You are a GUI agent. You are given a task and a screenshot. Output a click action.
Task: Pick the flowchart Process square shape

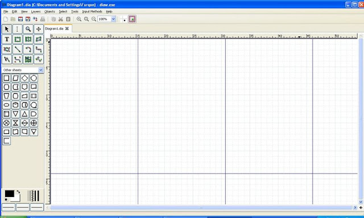(x=6, y=78)
